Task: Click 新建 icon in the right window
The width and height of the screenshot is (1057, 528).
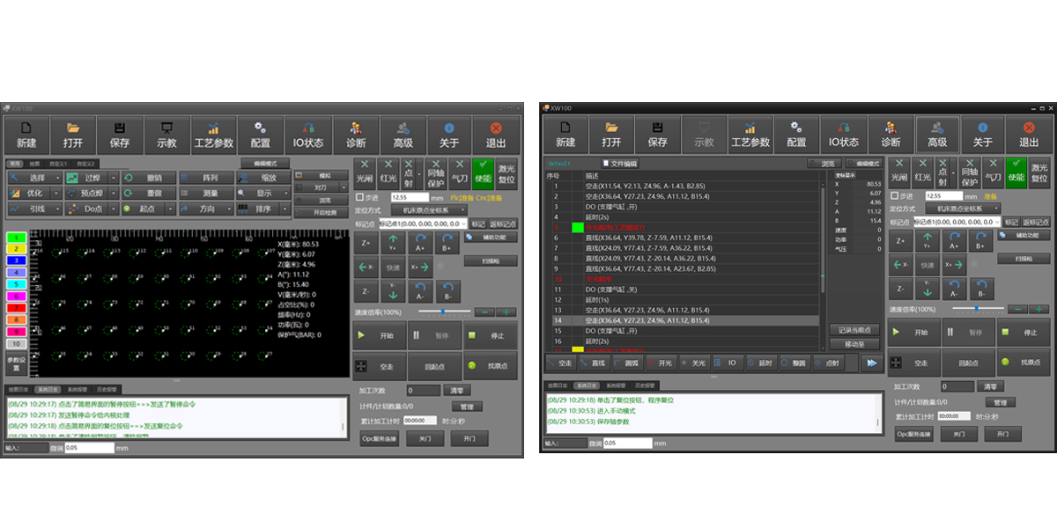Action: click(565, 134)
